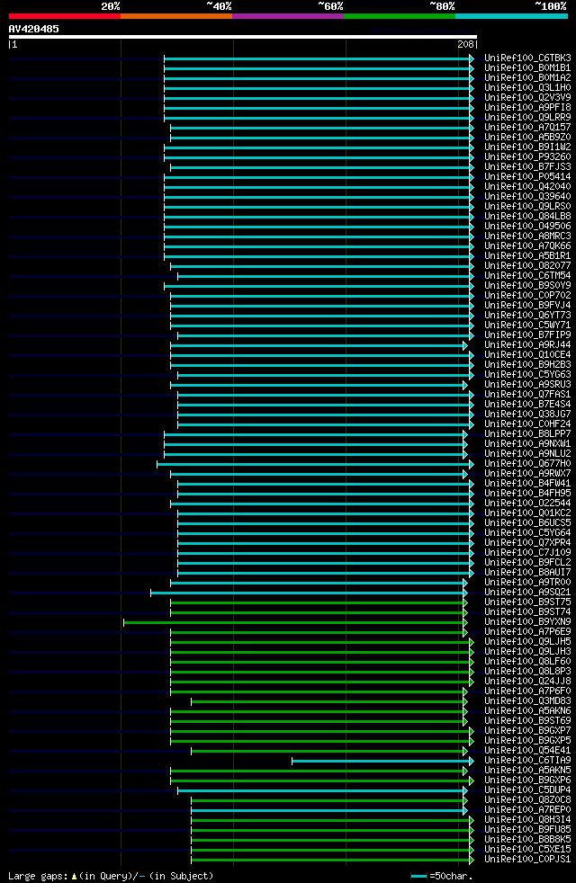Open hit UniRef100_Q8L8P3
Screen dimensions: 576x883
click(527, 672)
